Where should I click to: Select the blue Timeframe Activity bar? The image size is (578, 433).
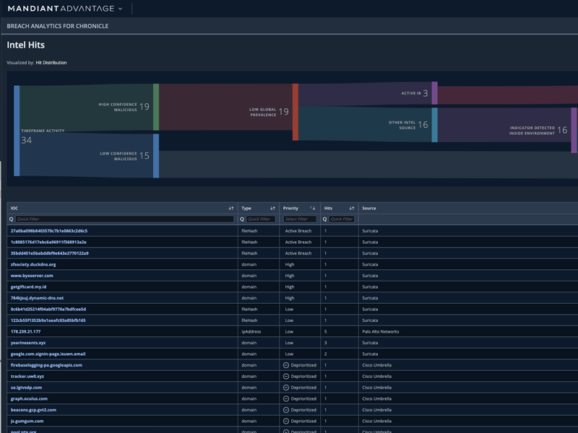point(17,131)
